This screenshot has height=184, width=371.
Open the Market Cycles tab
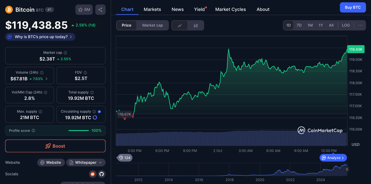click(230, 9)
